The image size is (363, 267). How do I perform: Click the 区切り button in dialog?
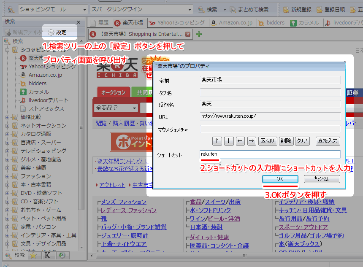[x=267, y=141]
